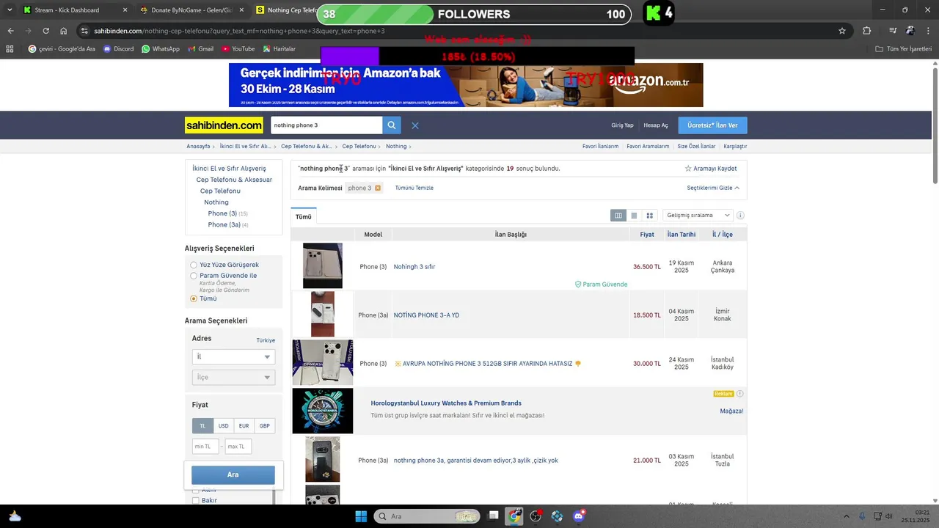Open 'Phone (3a)' category in sidebar

tap(224, 225)
